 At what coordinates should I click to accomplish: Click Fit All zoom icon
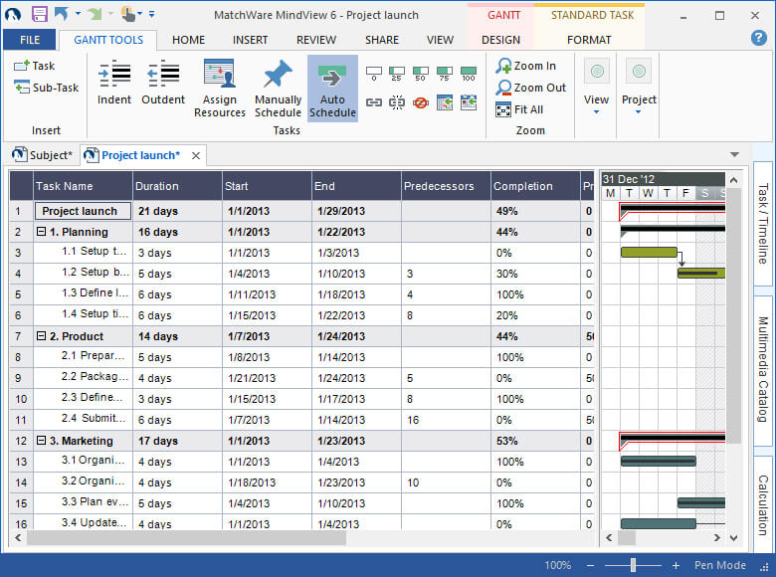point(504,109)
